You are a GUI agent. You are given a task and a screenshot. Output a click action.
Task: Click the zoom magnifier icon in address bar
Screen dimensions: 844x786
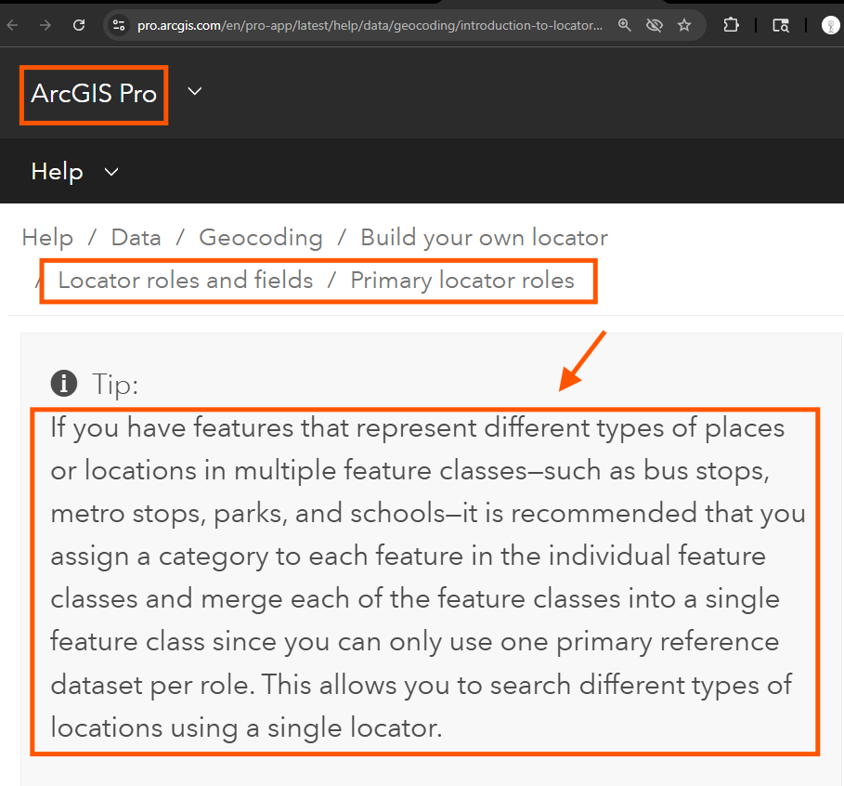click(624, 25)
